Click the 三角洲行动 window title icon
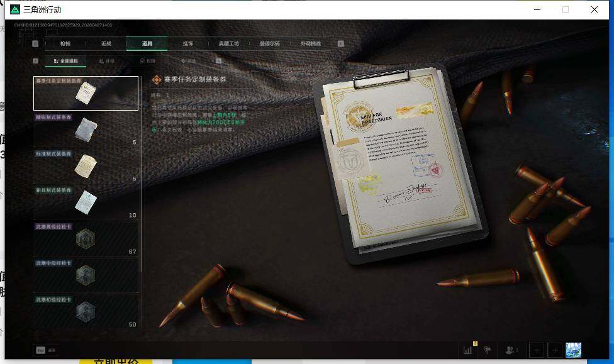The image size is (614, 364). [15, 9]
